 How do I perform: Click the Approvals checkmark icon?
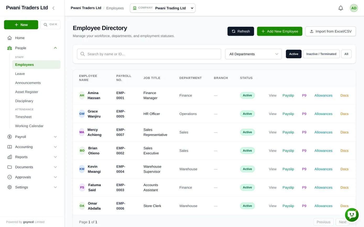pyautogui.click(x=10, y=177)
